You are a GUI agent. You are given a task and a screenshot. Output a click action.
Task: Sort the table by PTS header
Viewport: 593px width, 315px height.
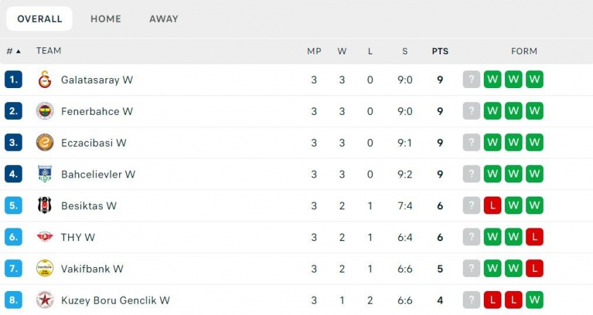pyautogui.click(x=440, y=51)
